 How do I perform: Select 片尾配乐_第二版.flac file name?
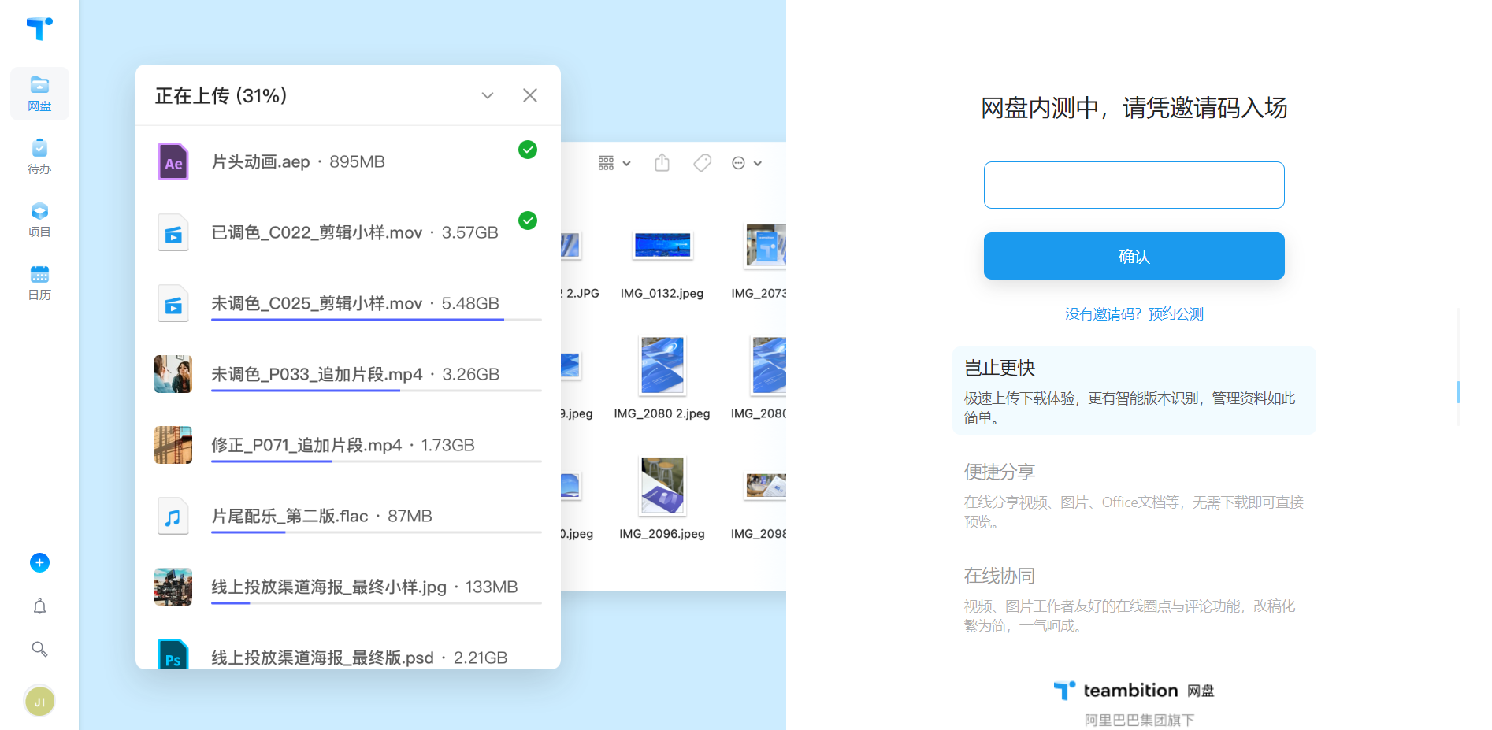pyautogui.click(x=290, y=516)
